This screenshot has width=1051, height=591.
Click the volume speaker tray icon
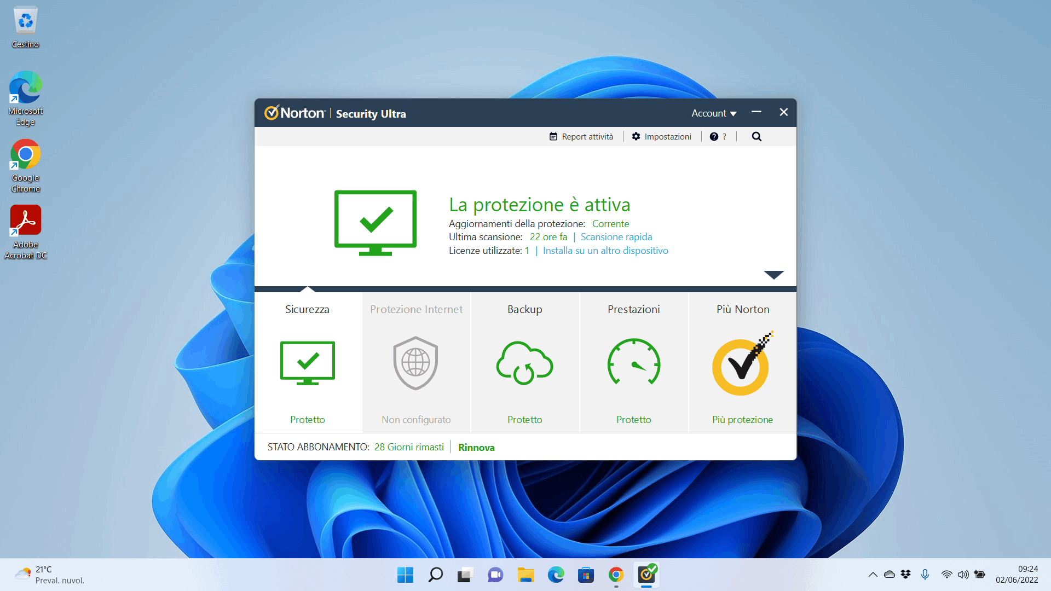point(963,575)
